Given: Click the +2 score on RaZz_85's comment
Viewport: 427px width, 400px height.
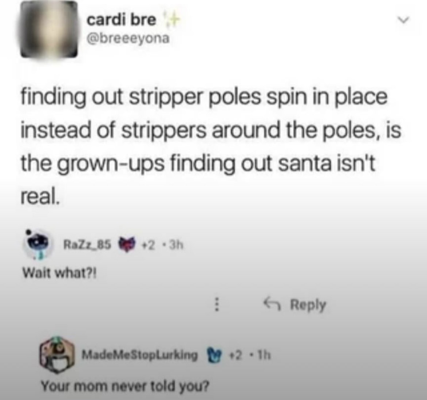Looking at the screenshot, I should [149, 245].
